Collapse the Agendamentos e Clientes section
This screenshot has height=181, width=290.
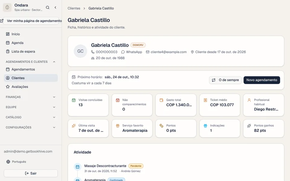coord(31,62)
